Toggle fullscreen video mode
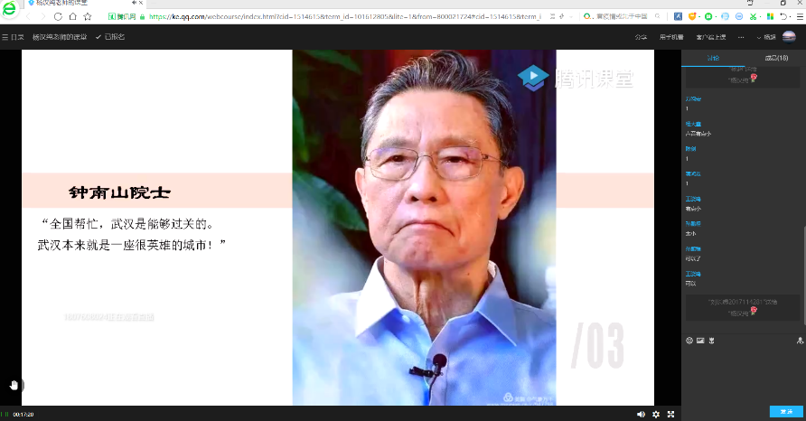 (x=670, y=415)
